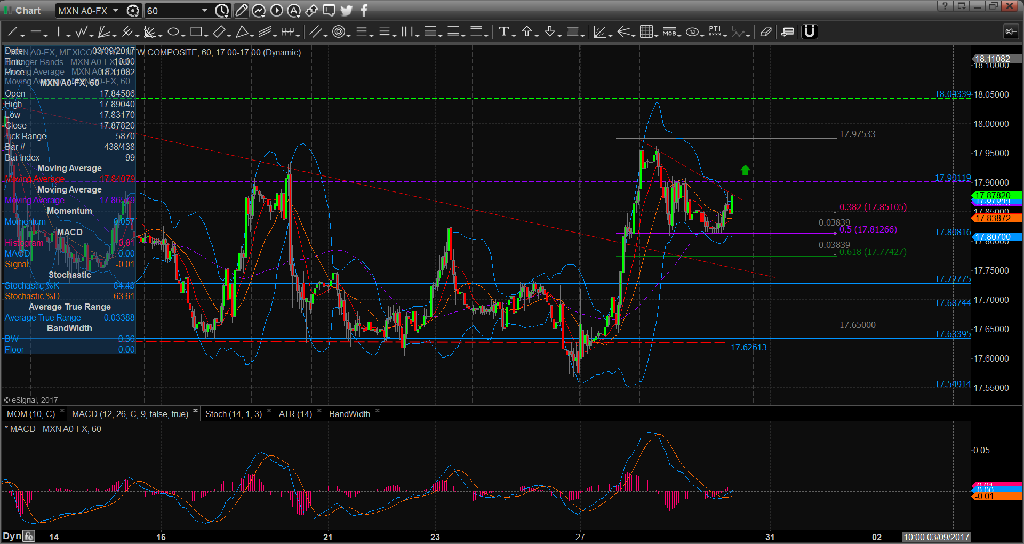Click the Chart title label
1024x544 pixels.
tap(28, 10)
